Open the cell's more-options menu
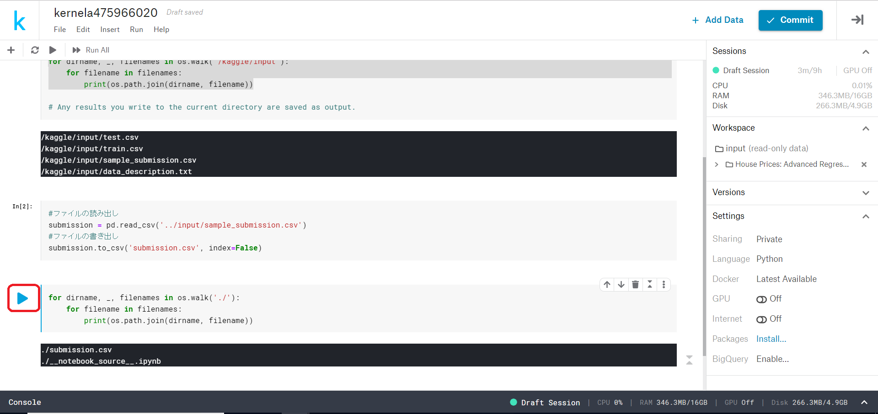The width and height of the screenshot is (878, 414). (664, 284)
